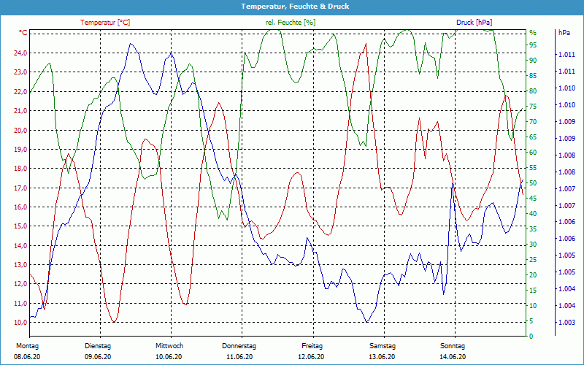The width and height of the screenshot is (584, 365).
Task: Select the red 'Temperatur [°C]' legend label
Action: point(105,23)
